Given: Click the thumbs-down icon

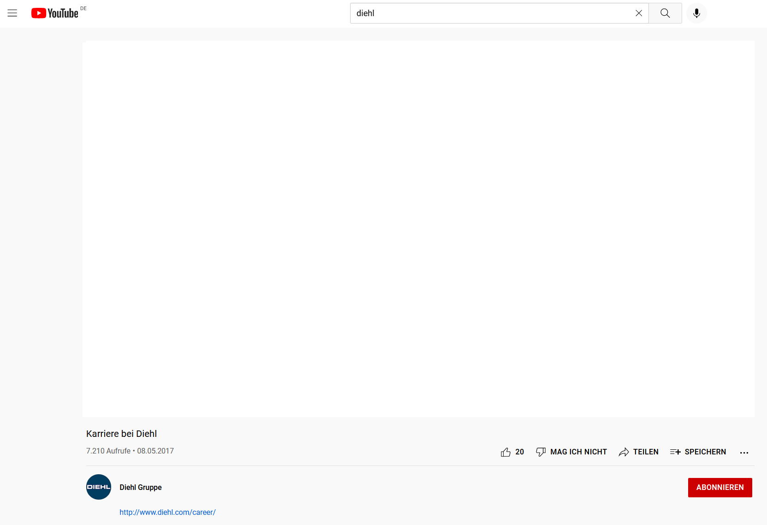Looking at the screenshot, I should [541, 452].
